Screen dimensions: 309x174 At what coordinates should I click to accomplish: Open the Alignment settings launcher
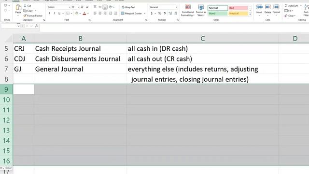point(146,20)
